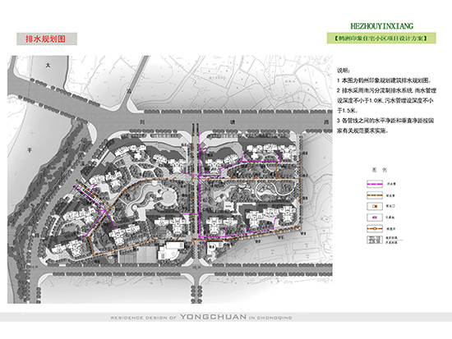
Task: Click the magenta dashed sewage pipe legend symbol
Action: (x=375, y=184)
